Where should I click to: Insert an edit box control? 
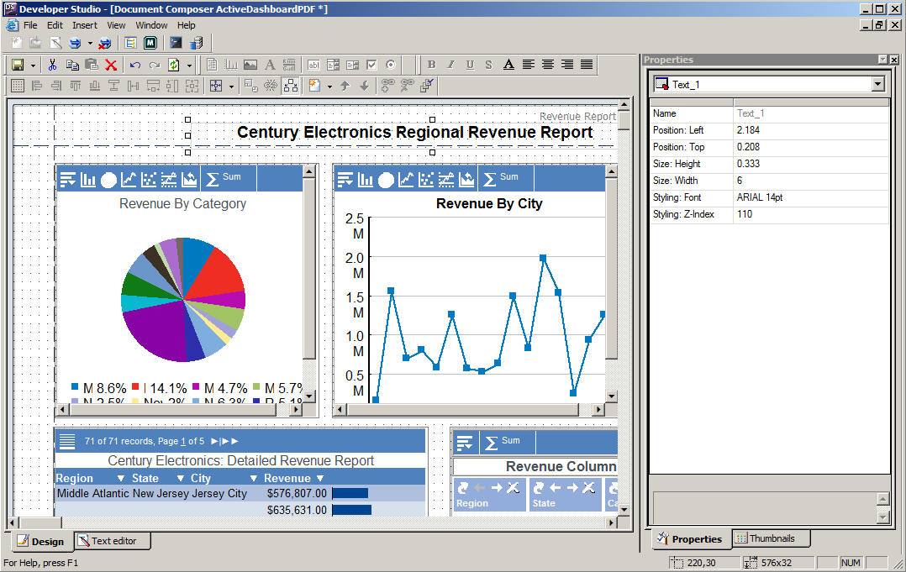(313, 65)
